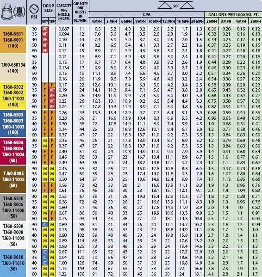
Task: Select the 8 MPH column header
Action: (x=141, y=21)
